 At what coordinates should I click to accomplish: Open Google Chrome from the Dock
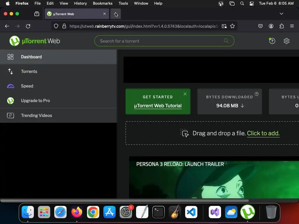(x=93, y=212)
